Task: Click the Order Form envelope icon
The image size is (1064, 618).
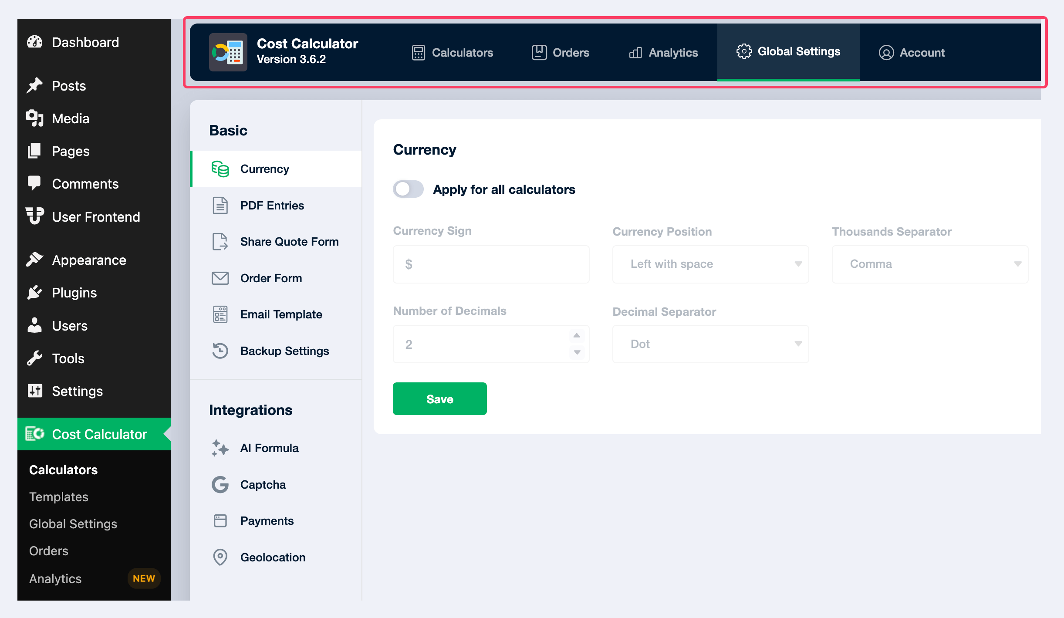Action: click(x=220, y=278)
